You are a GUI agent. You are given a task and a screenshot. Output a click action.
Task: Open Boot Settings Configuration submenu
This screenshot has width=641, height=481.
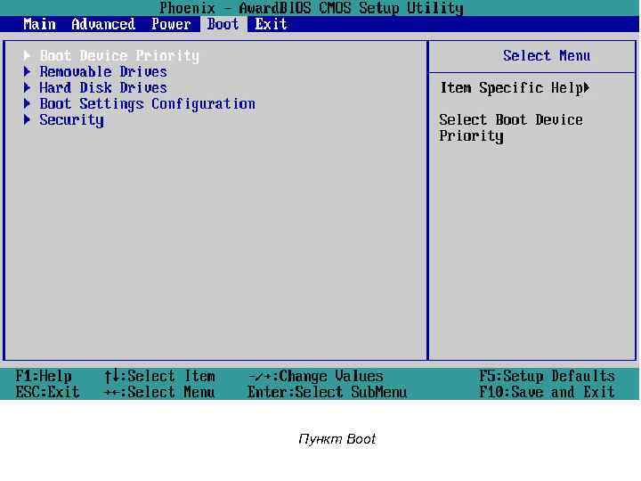tap(148, 104)
